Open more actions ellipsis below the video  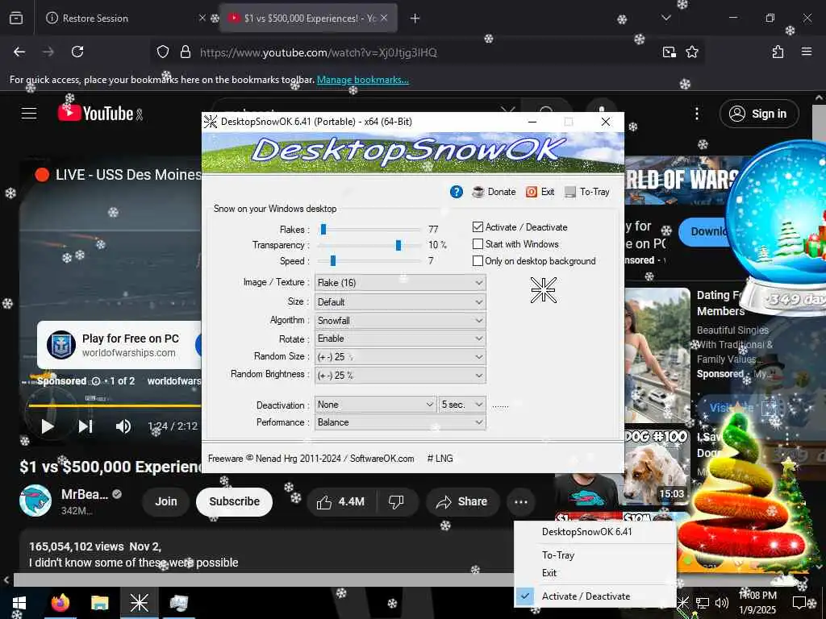coord(521,502)
